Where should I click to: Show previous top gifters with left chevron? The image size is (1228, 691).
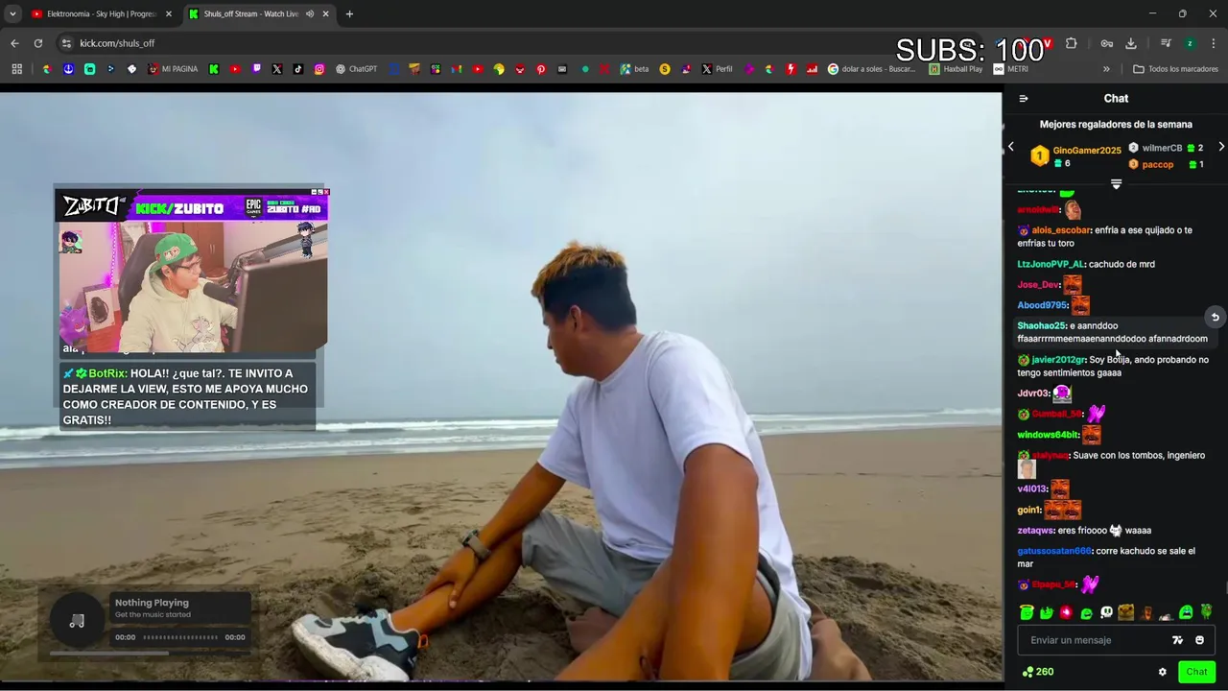point(1010,147)
